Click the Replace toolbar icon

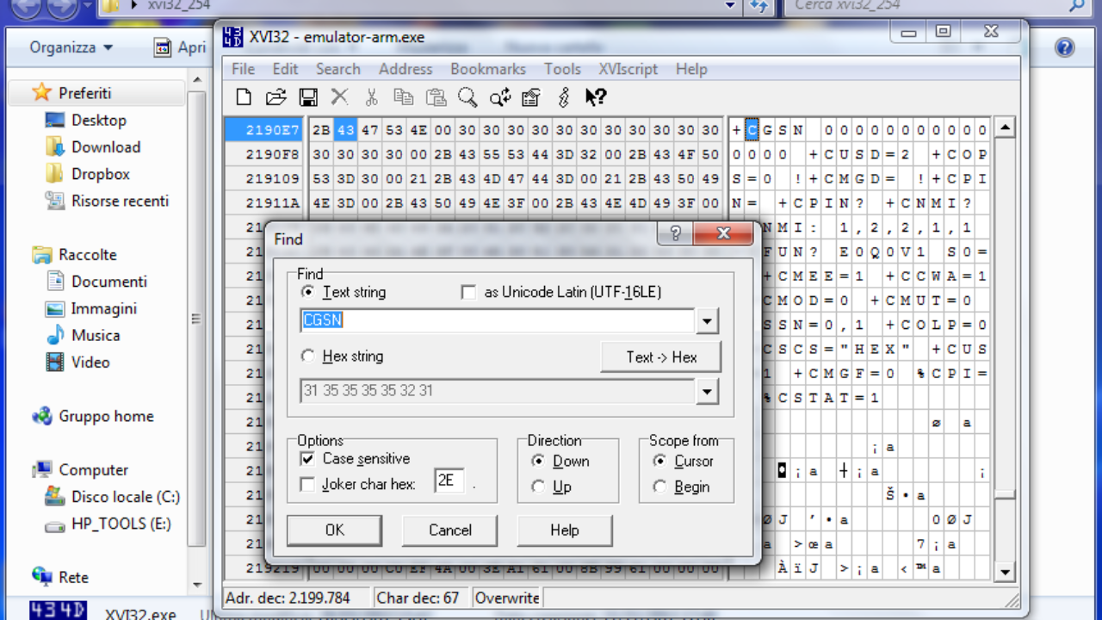(x=500, y=97)
